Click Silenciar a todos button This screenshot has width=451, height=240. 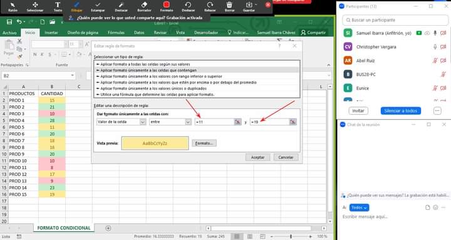(x=401, y=111)
